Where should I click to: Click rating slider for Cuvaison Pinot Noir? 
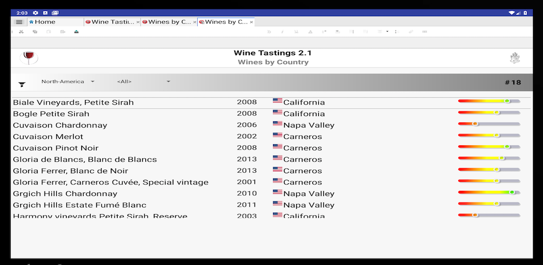[x=489, y=147]
